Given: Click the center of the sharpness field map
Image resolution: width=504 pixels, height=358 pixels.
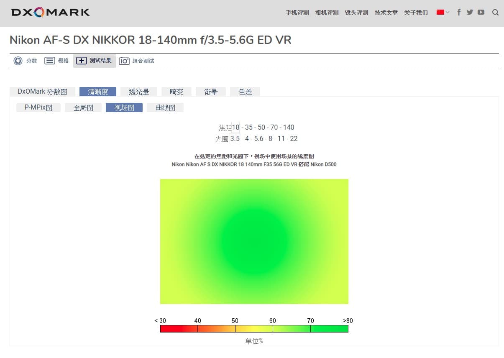Looking at the screenshot, I should click(254, 241).
